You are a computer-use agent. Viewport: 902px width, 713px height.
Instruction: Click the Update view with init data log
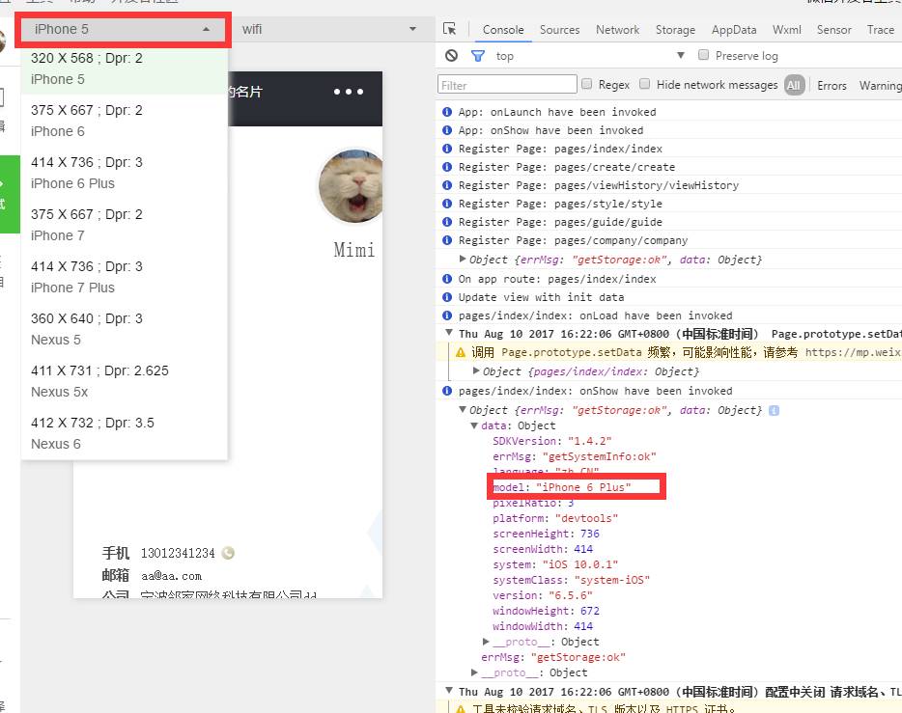(541, 297)
